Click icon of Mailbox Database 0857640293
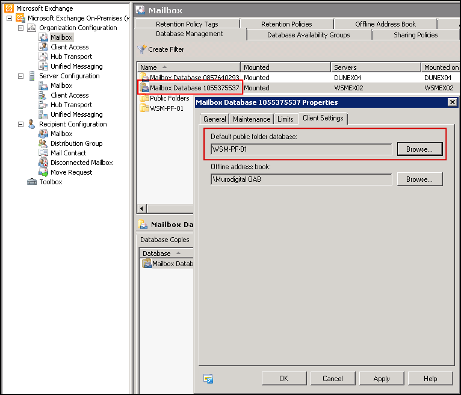The width and height of the screenshot is (461, 395). pos(144,77)
